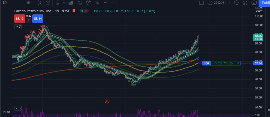Click the blue Publish button
Screen dimensions: 270x117
[265, 3]
